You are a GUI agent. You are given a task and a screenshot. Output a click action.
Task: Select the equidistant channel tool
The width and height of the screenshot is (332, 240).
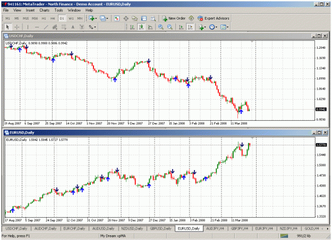(x=55, y=27)
